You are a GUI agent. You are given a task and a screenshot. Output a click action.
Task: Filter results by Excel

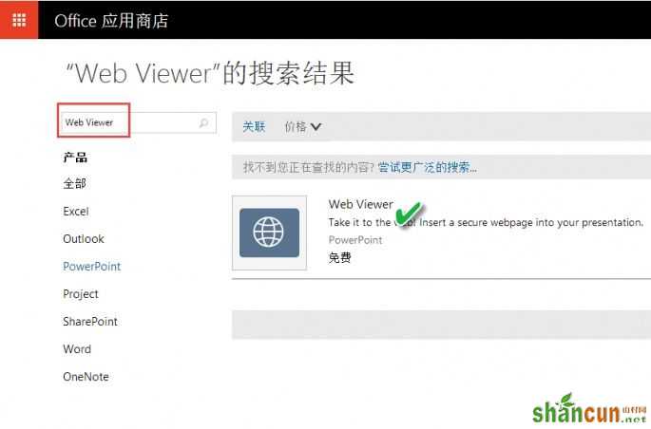coord(76,212)
